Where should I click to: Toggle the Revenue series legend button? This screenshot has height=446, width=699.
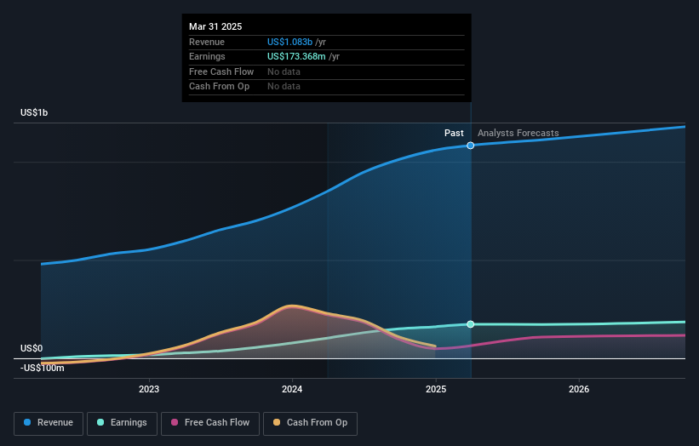coord(49,423)
